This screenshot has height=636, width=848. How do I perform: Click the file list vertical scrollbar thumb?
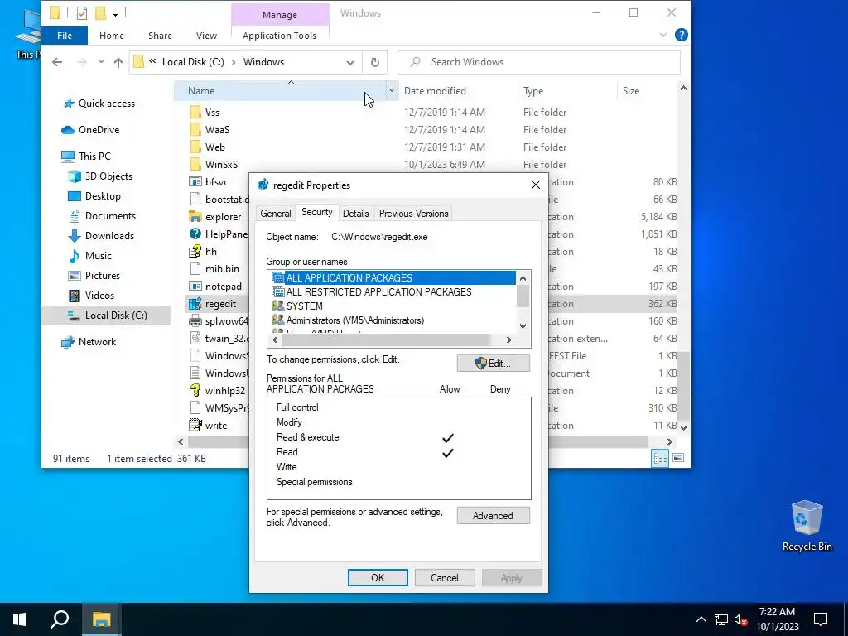pos(683,385)
